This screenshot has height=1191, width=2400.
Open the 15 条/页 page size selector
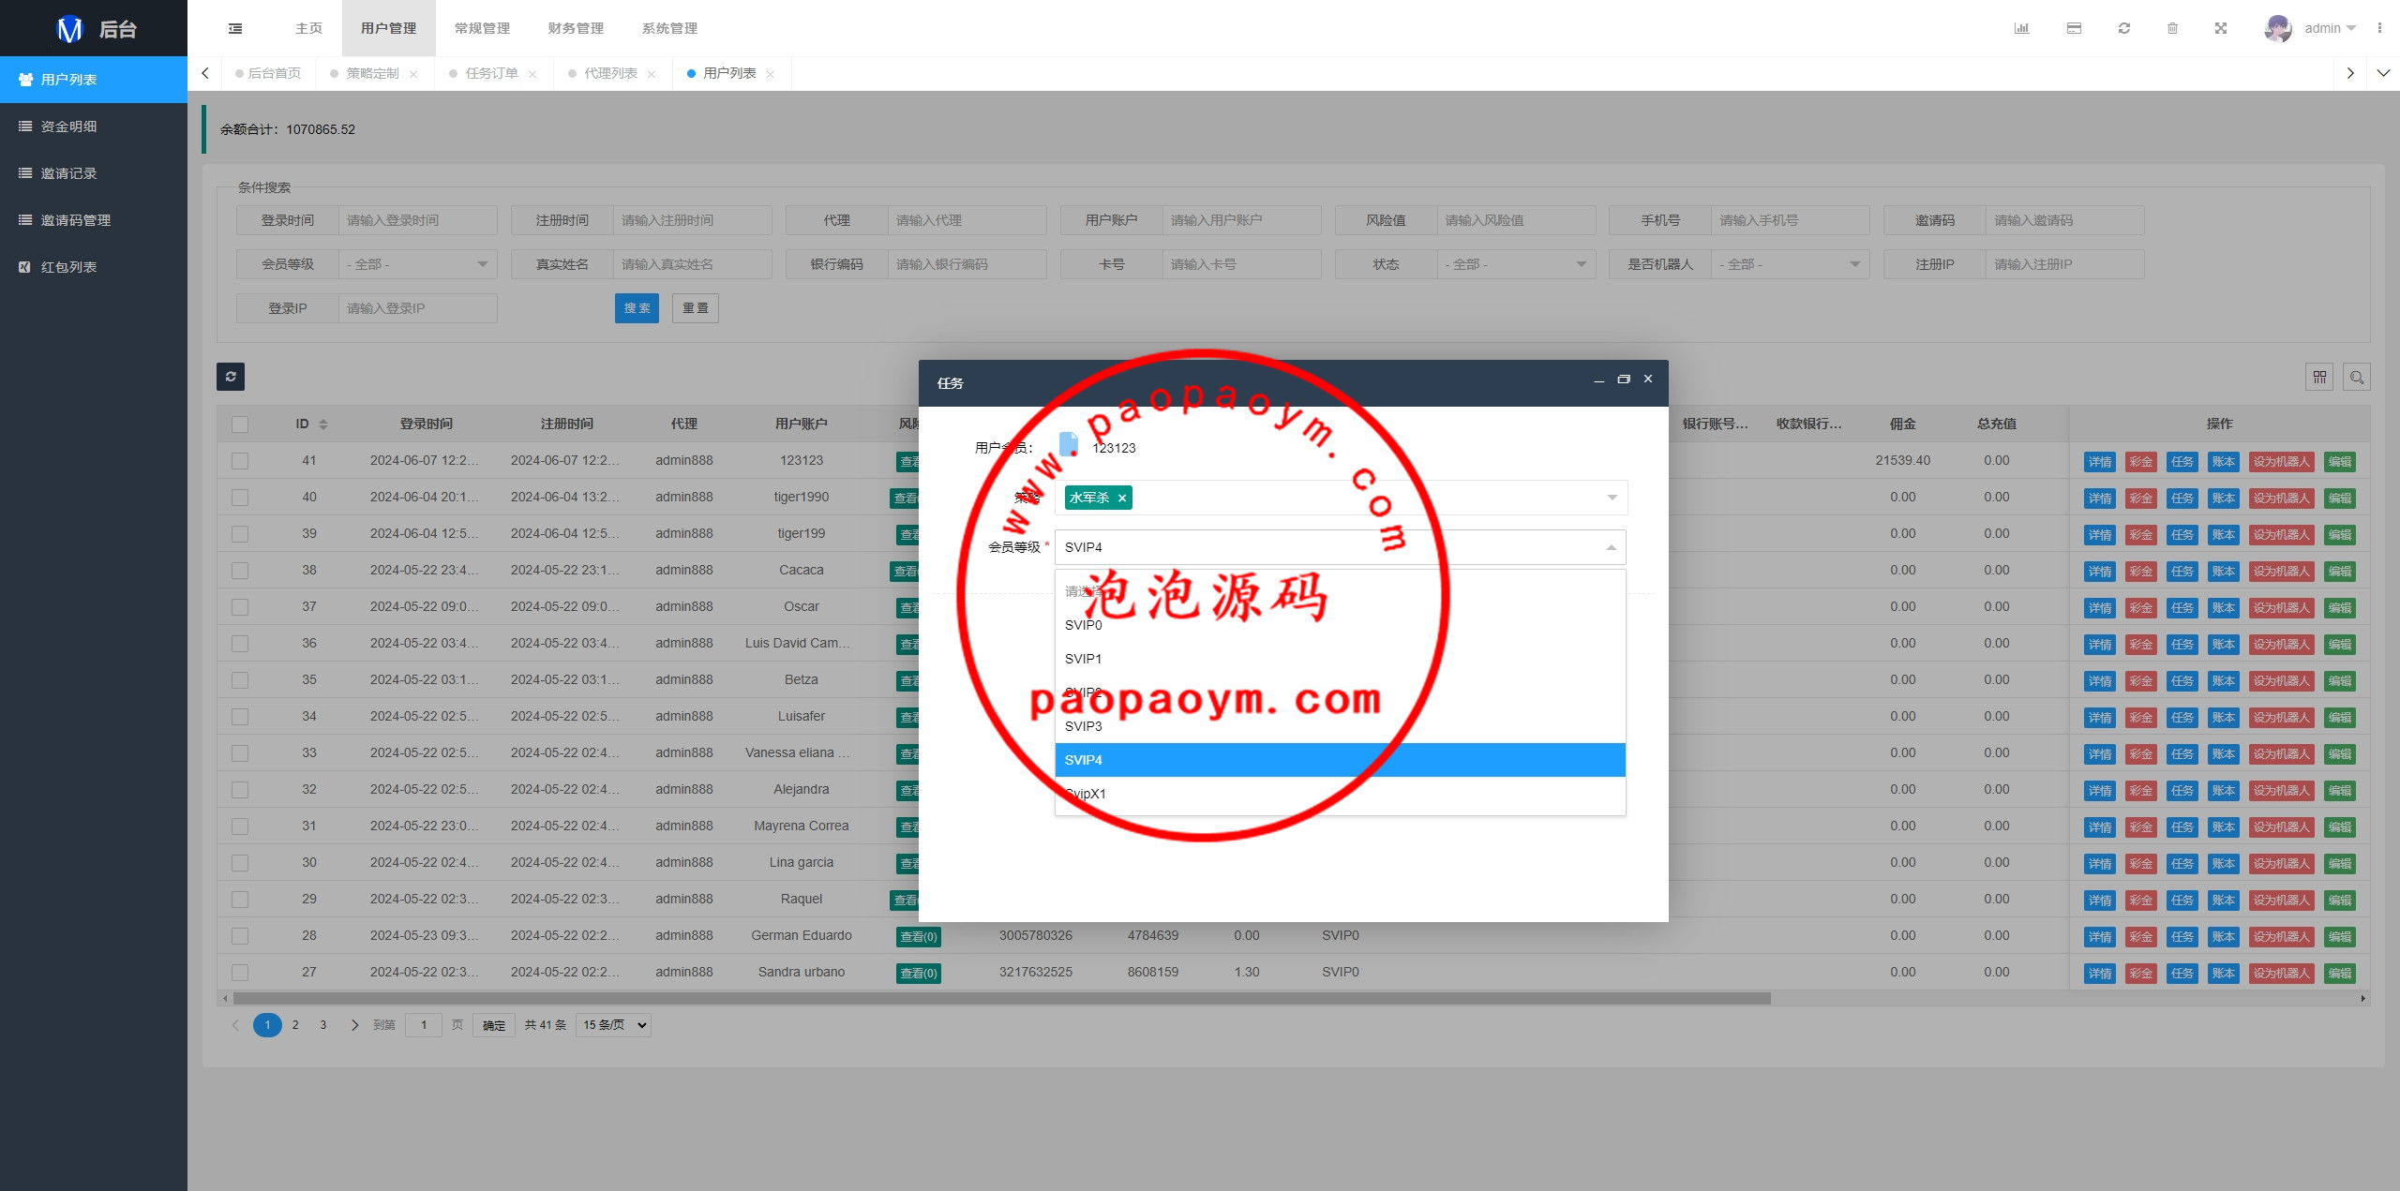coord(613,1025)
